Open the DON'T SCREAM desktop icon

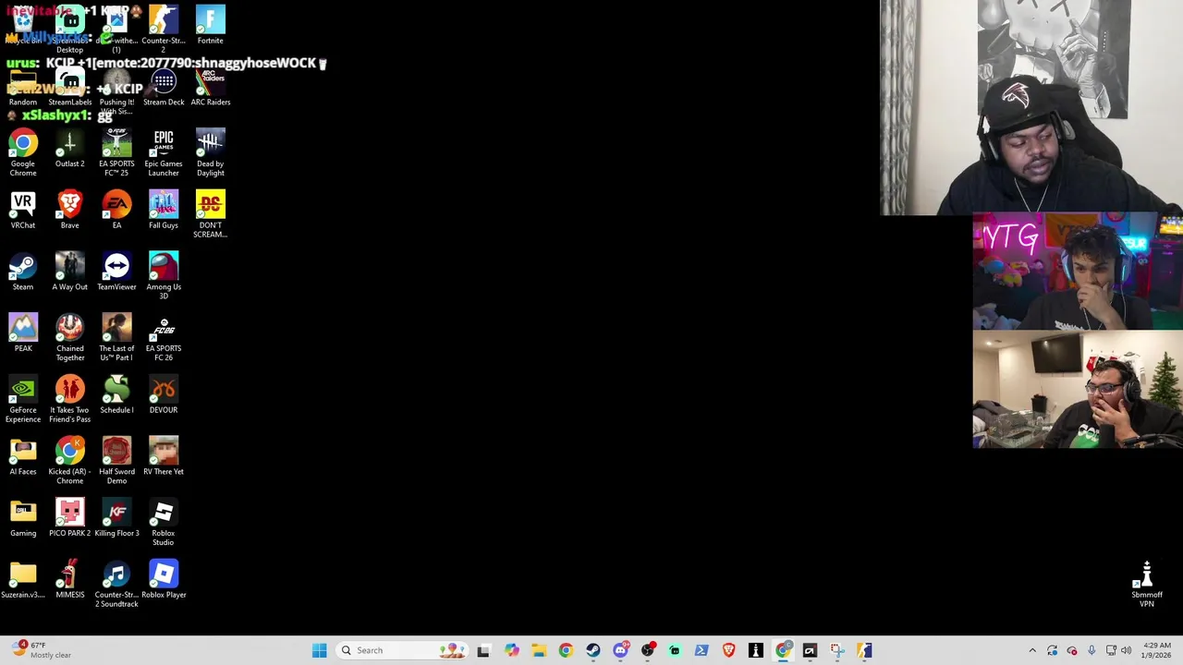[x=210, y=214]
